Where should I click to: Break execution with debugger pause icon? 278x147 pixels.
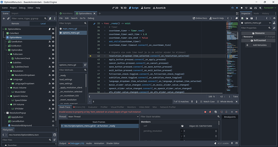coord(232,112)
